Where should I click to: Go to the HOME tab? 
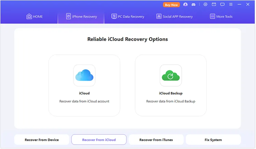point(34,16)
